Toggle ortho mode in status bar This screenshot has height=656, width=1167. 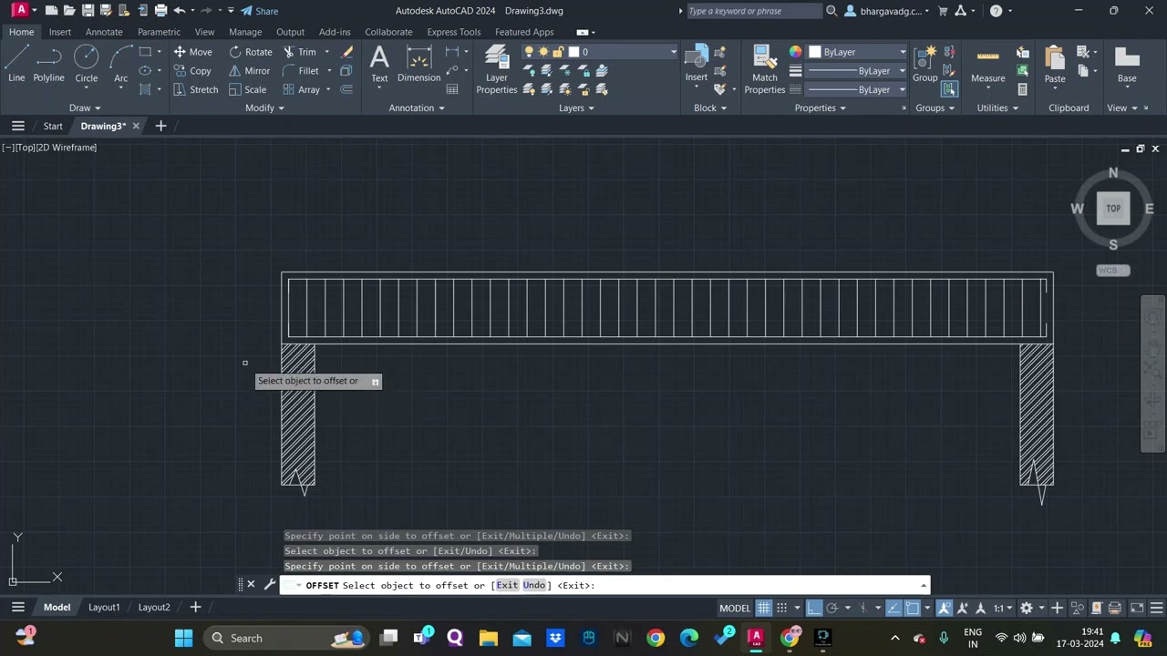tap(814, 608)
